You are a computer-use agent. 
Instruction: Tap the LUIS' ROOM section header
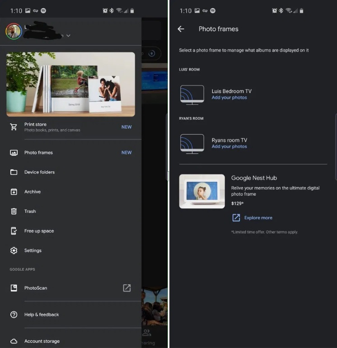tap(189, 70)
